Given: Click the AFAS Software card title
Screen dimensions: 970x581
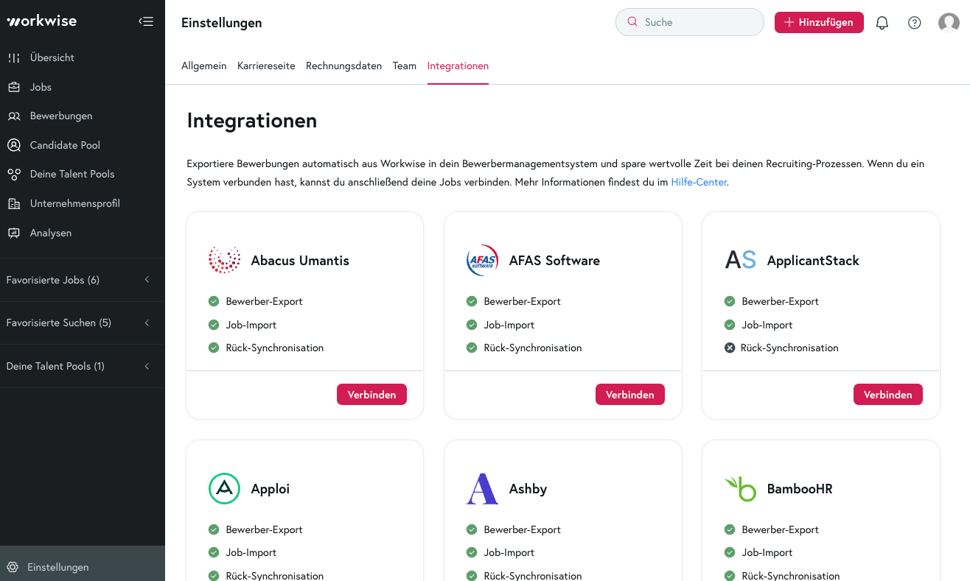Looking at the screenshot, I should (554, 261).
